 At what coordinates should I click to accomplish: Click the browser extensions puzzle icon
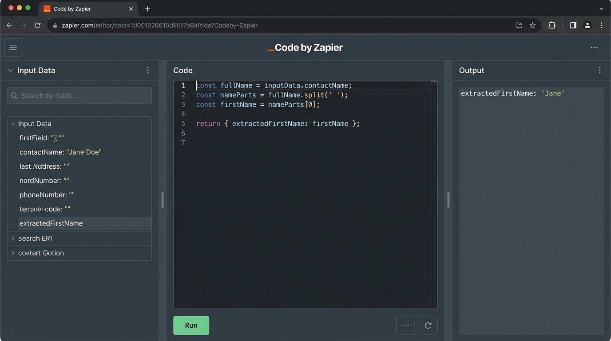tap(551, 25)
